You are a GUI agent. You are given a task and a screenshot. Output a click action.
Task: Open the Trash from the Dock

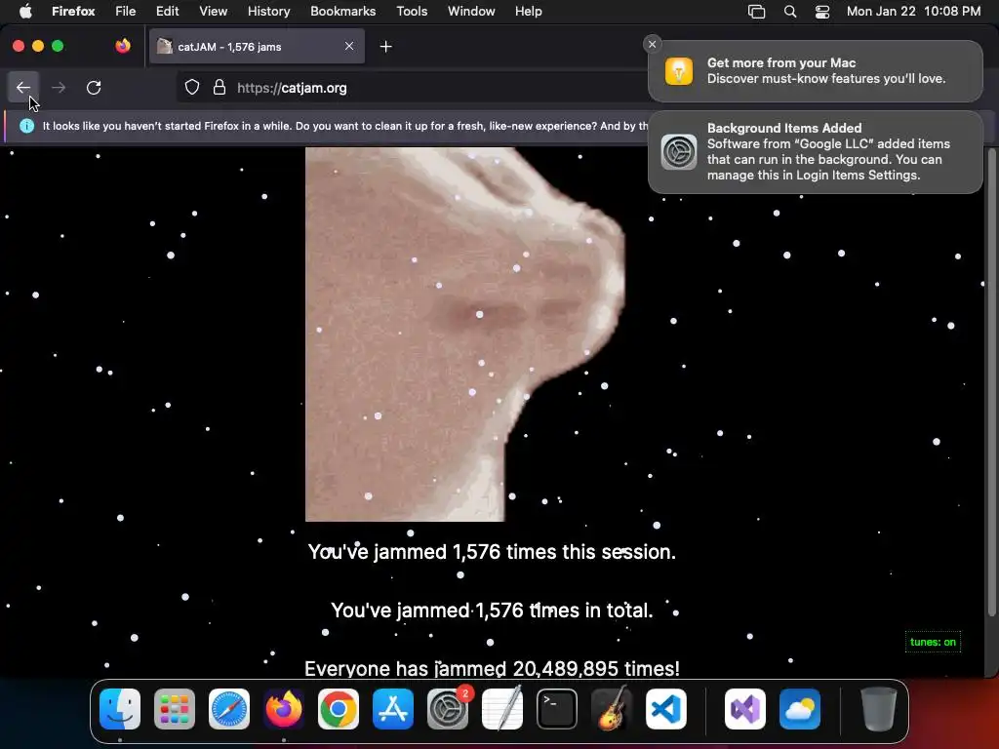pos(879,709)
